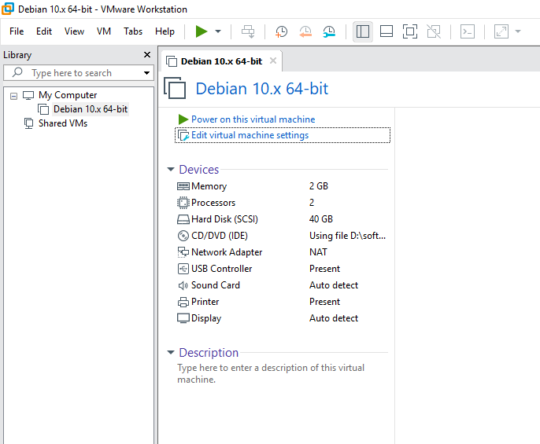Click the Processors CPU icon
The image size is (540, 444).
[183, 203]
